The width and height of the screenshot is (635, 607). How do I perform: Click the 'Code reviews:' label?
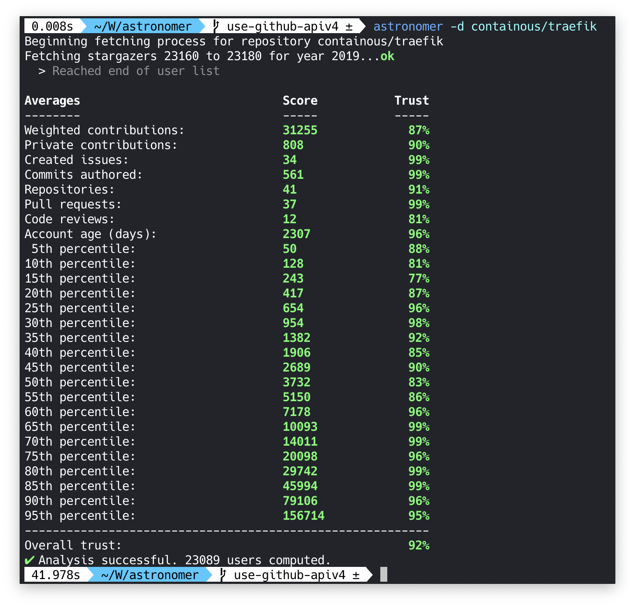tap(70, 219)
